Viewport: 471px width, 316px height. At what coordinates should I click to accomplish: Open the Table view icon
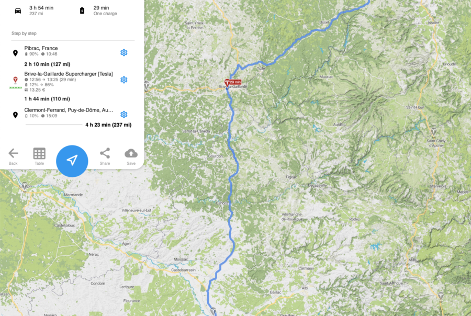[x=39, y=153]
